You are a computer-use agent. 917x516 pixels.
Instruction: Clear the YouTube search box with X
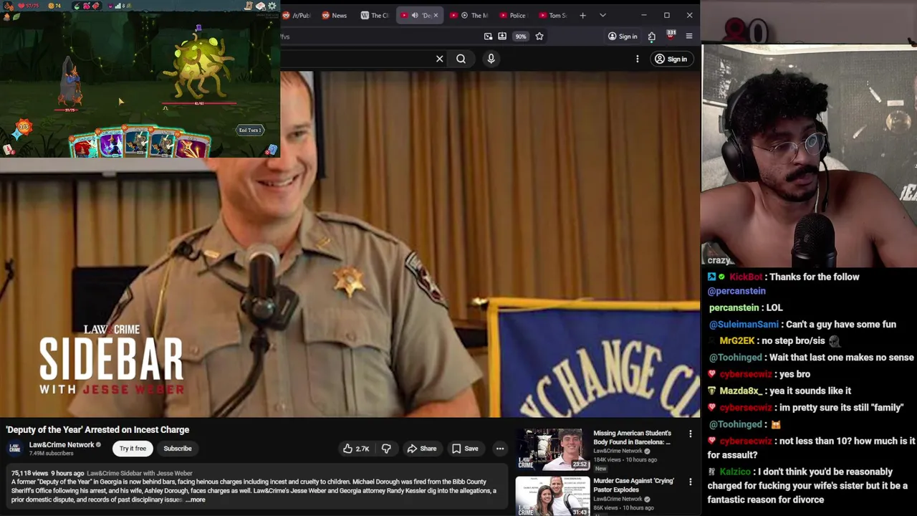click(440, 59)
